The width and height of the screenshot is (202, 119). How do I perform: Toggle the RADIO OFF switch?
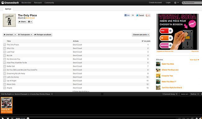pos(185,94)
